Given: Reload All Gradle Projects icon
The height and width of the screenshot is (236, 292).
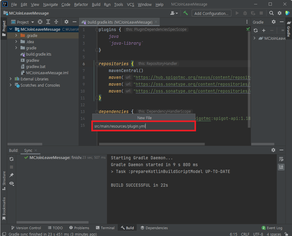Looking at the screenshot, I should tap(256, 30).
